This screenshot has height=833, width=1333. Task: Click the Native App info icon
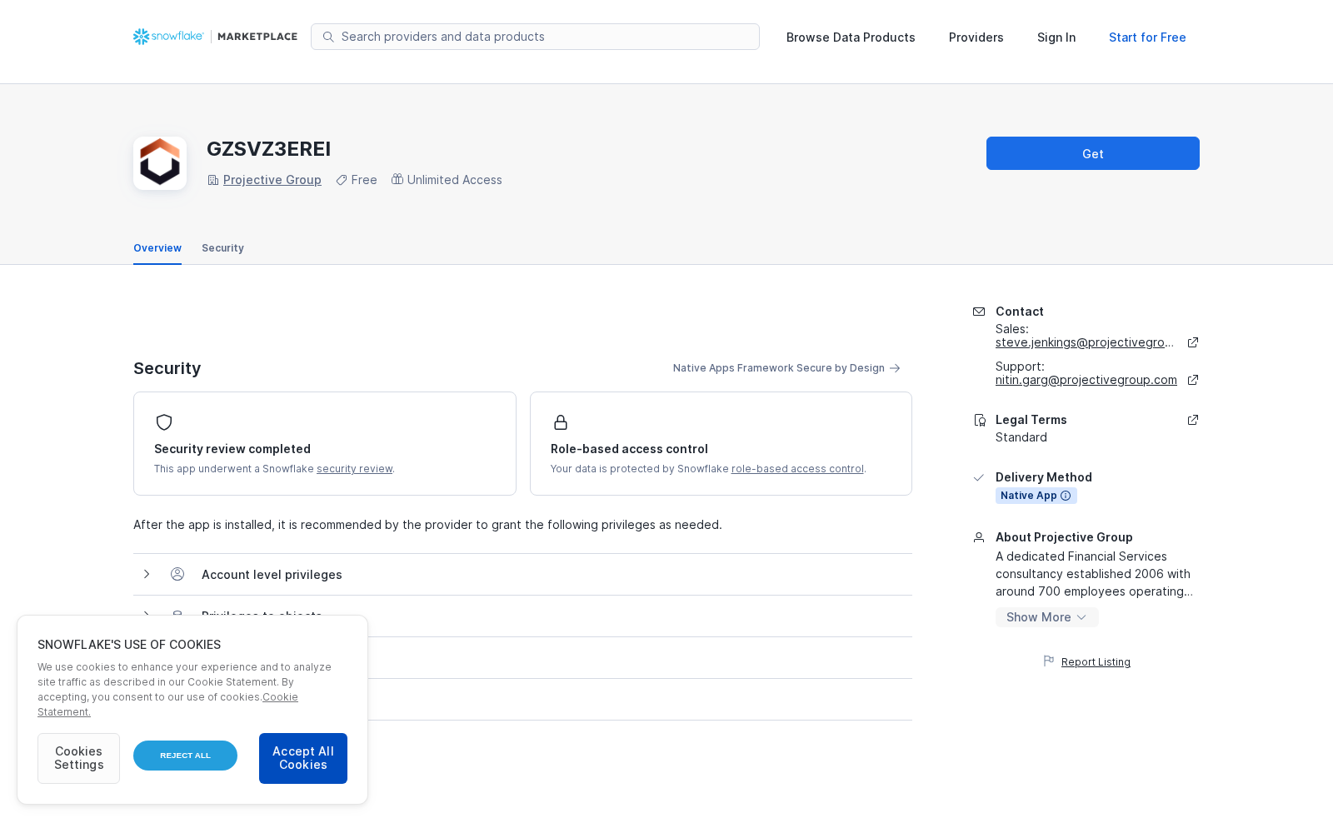click(1066, 496)
